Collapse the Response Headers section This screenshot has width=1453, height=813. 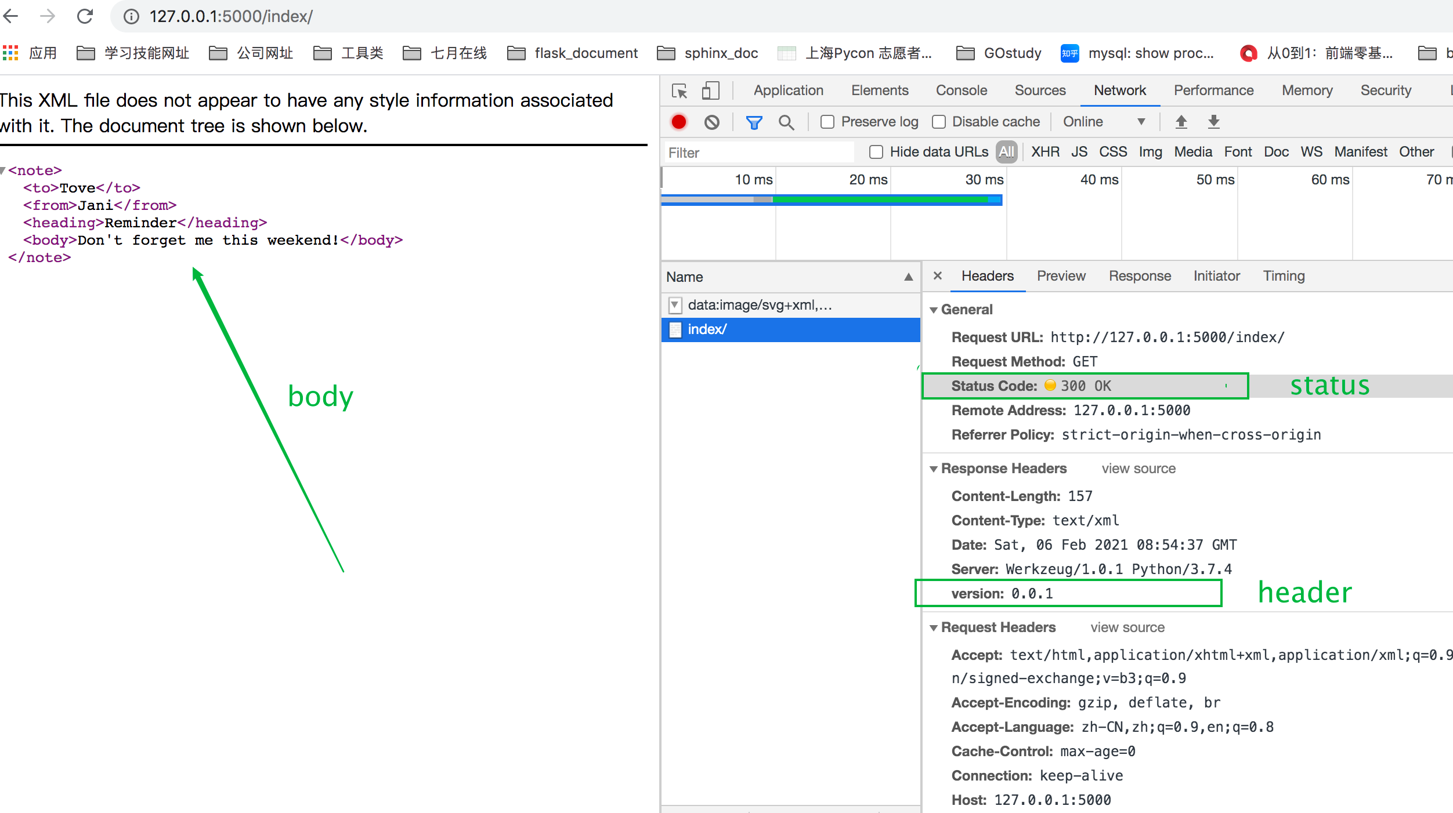click(934, 469)
